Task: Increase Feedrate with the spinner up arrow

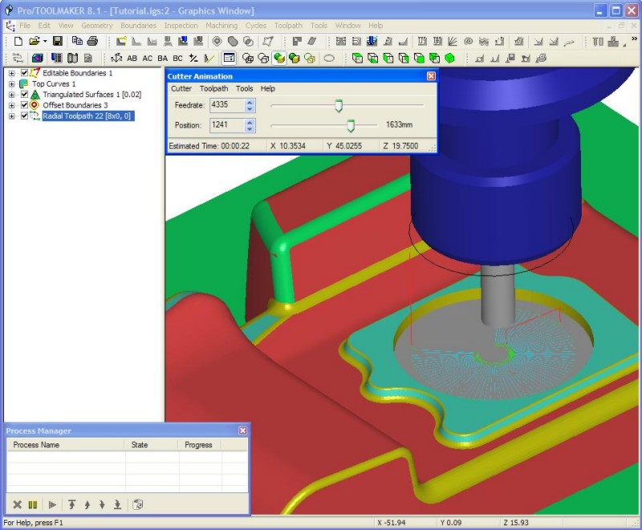Action: [x=250, y=102]
